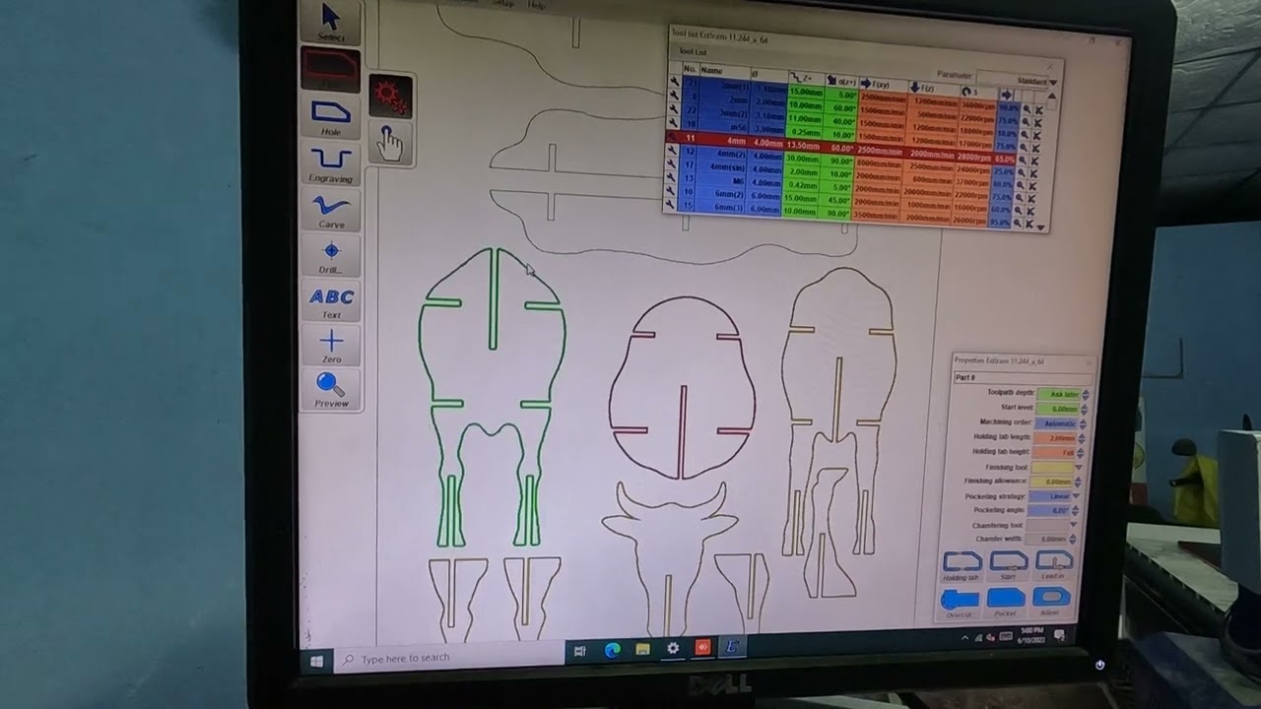The width and height of the screenshot is (1261, 709).
Task: Adjust the Finishing allowance stepper
Action: click(x=1078, y=482)
